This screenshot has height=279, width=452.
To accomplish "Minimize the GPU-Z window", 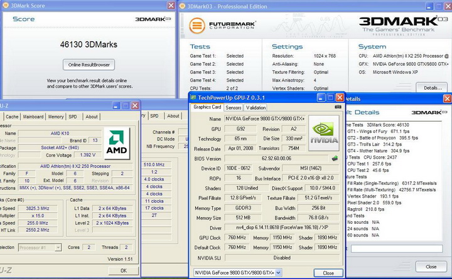I will point(321,98).
